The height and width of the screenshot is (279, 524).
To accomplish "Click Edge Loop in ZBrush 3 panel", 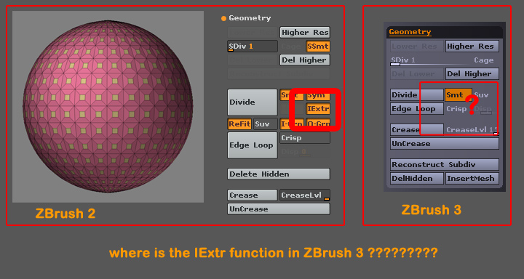I will click(x=417, y=109).
